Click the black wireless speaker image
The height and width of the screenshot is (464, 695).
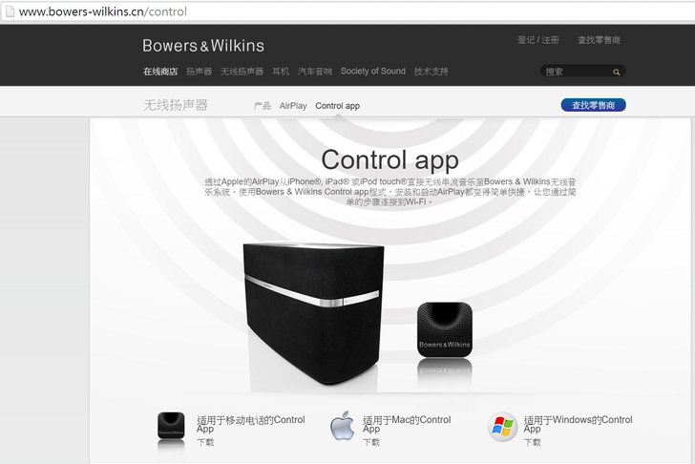[314, 313]
